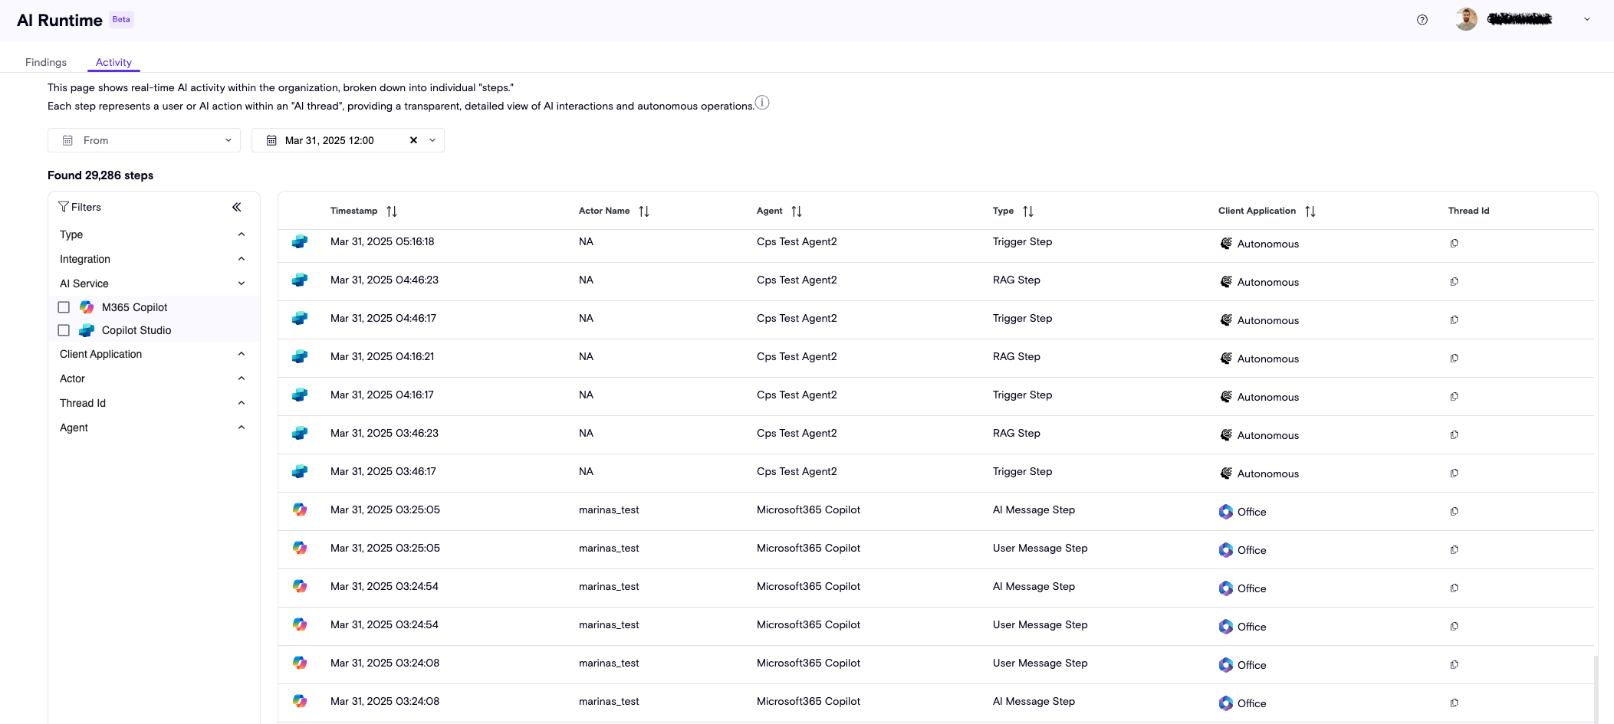1614x724 pixels.
Task: Clear the Mar 31, 2025 12:00 date
Action: (x=413, y=140)
